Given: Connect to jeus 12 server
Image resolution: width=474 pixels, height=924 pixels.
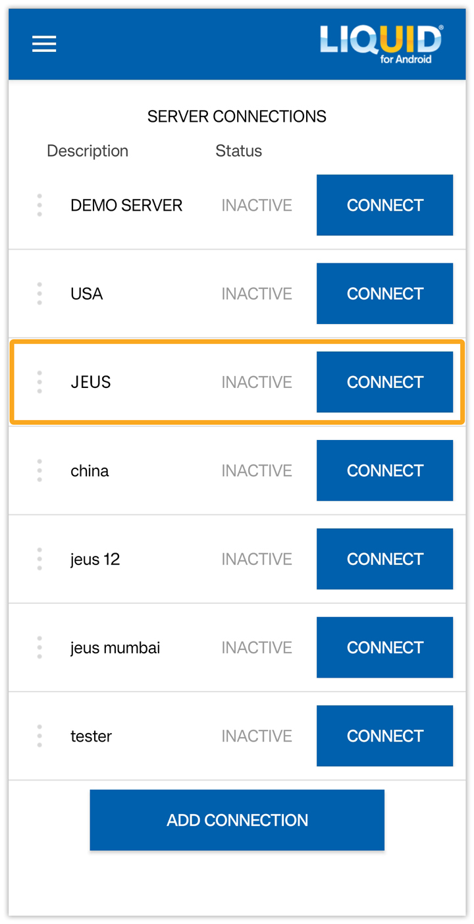Looking at the screenshot, I should point(384,559).
